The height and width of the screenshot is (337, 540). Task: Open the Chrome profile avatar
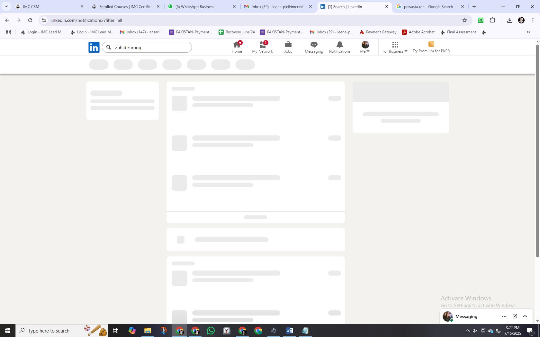pos(521,20)
